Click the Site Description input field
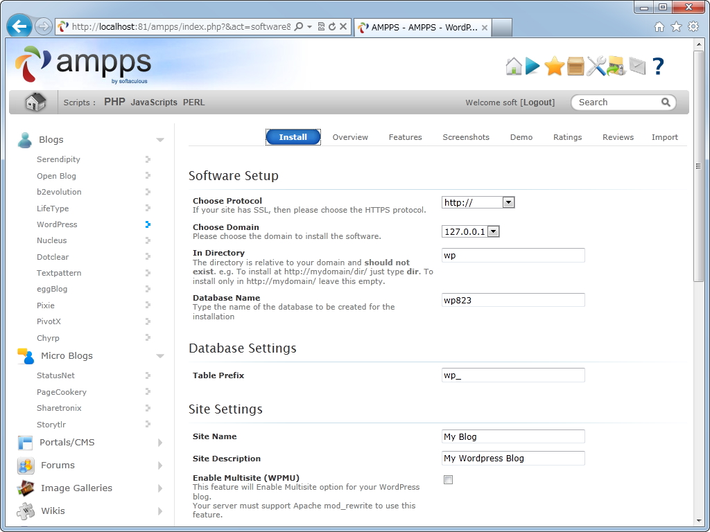 pos(513,459)
